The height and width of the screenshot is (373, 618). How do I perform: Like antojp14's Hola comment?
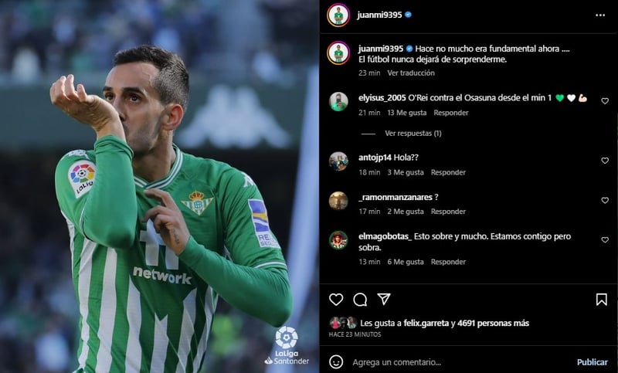click(x=605, y=161)
